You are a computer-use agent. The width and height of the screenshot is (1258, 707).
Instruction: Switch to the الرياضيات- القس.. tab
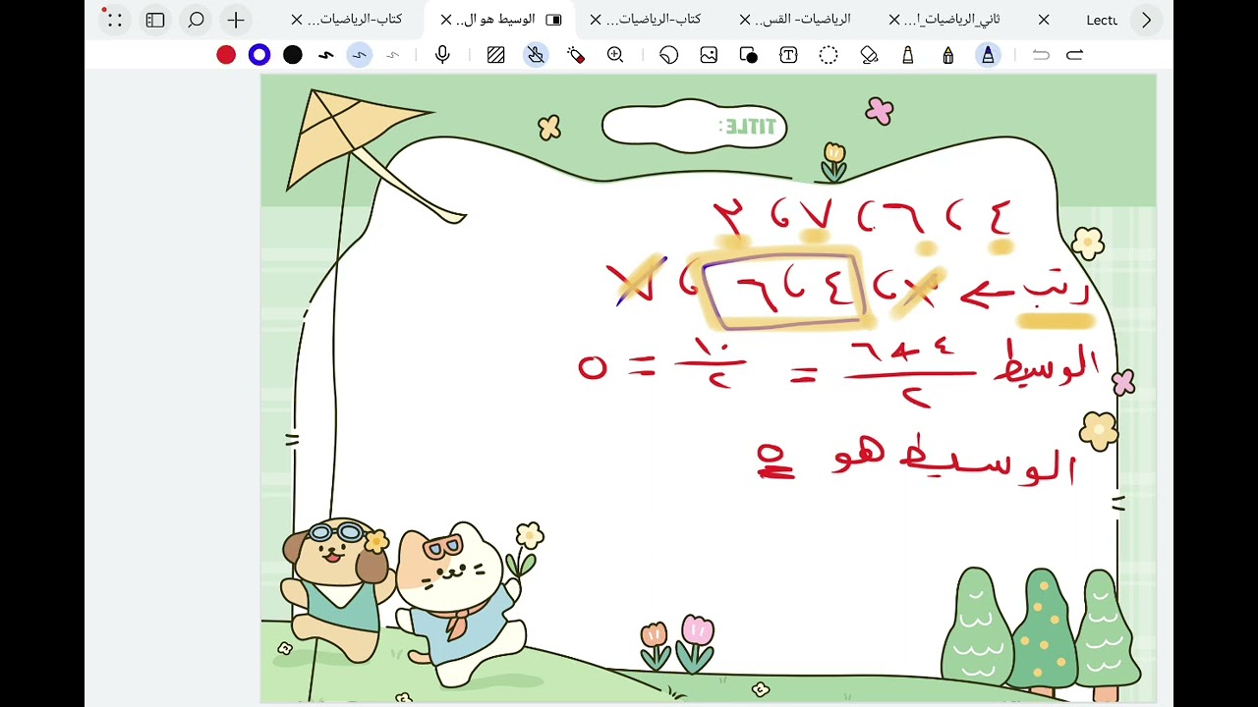pyautogui.click(x=802, y=20)
